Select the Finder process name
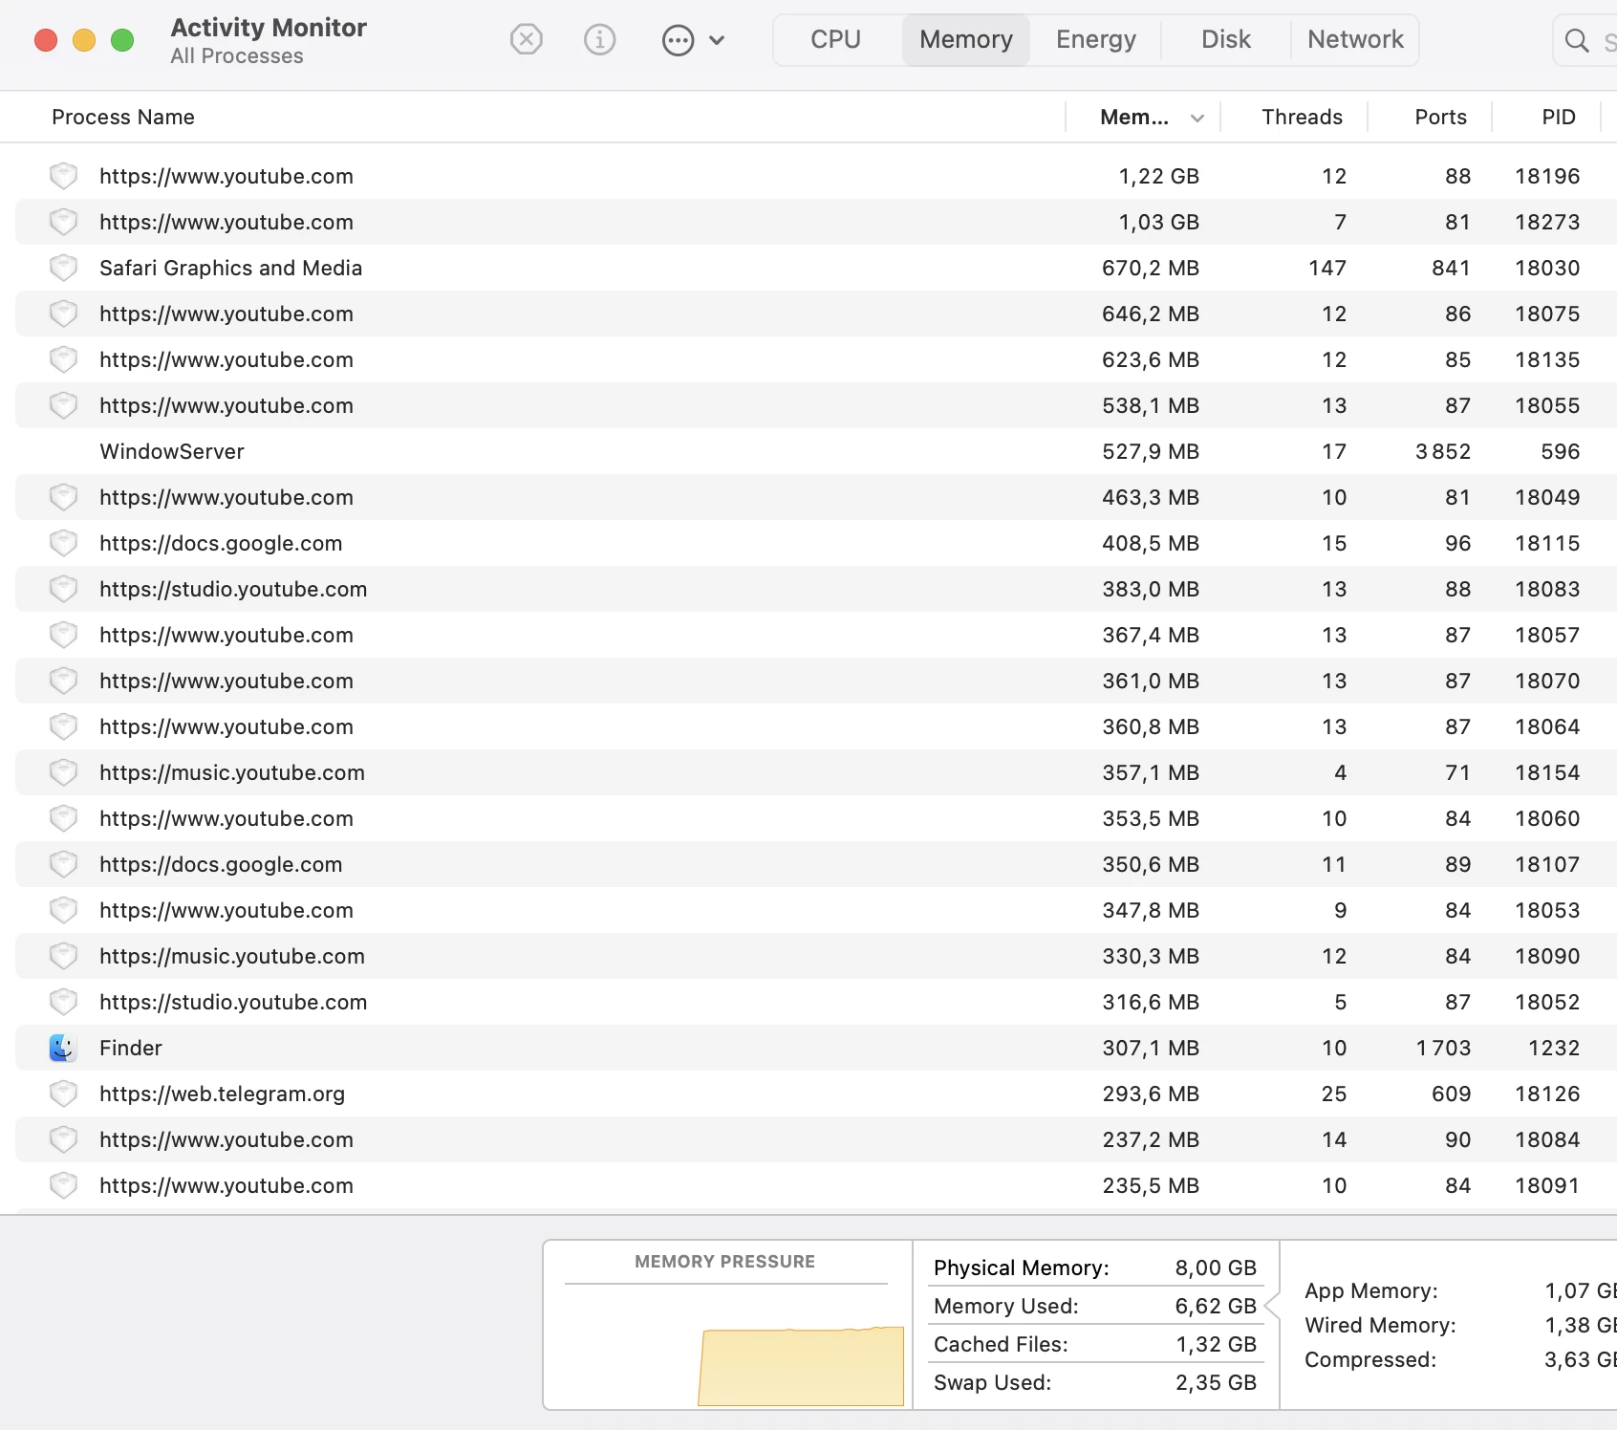 point(131,1048)
